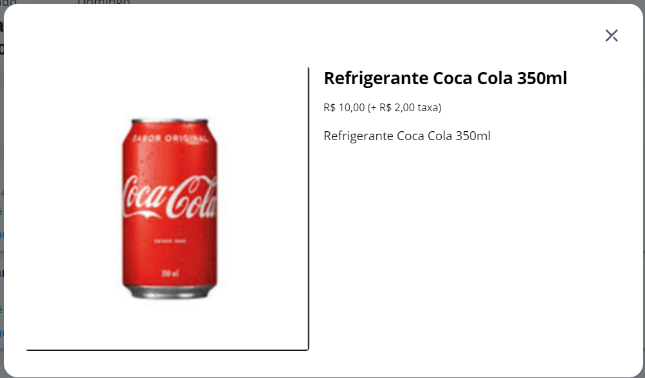Click the 350 ml label near can bottom
The width and height of the screenshot is (645, 378).
coord(170,273)
